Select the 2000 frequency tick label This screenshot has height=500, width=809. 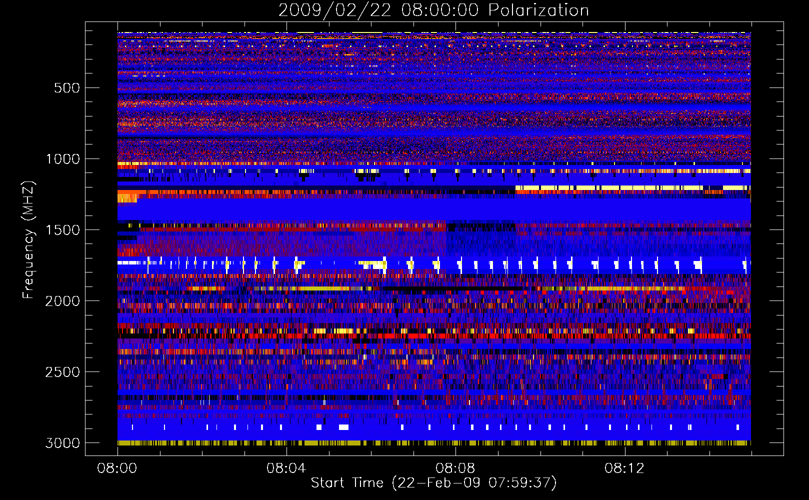(x=63, y=301)
